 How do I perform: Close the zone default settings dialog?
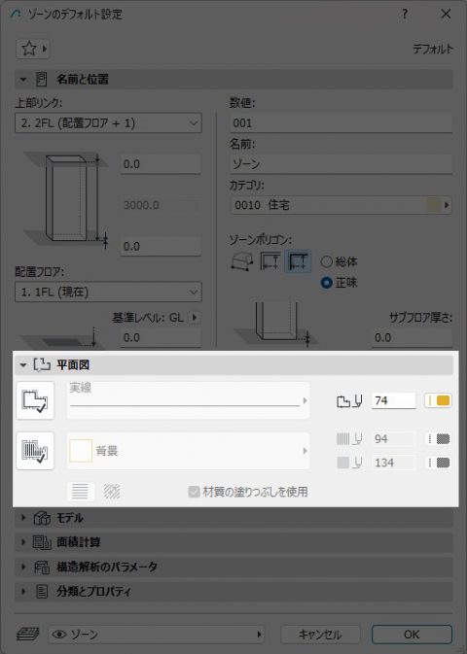[x=446, y=15]
